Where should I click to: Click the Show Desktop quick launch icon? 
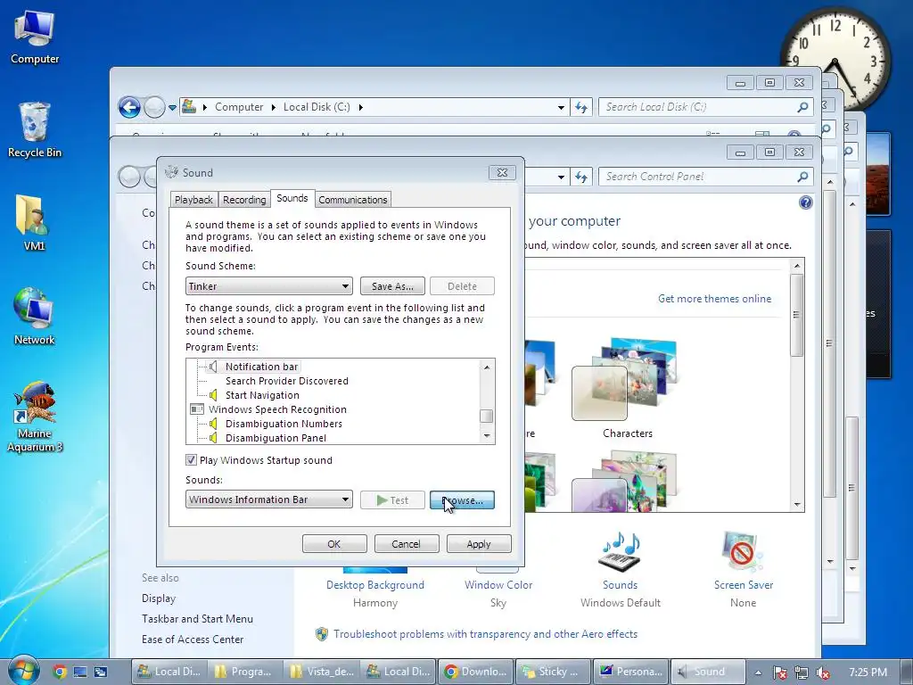[x=79, y=672]
